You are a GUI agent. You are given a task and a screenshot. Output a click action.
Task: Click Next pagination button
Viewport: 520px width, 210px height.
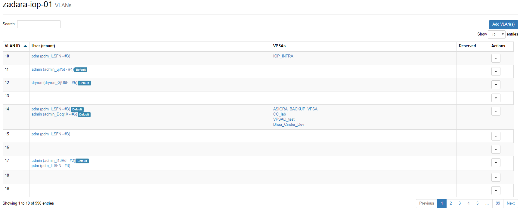510,203
